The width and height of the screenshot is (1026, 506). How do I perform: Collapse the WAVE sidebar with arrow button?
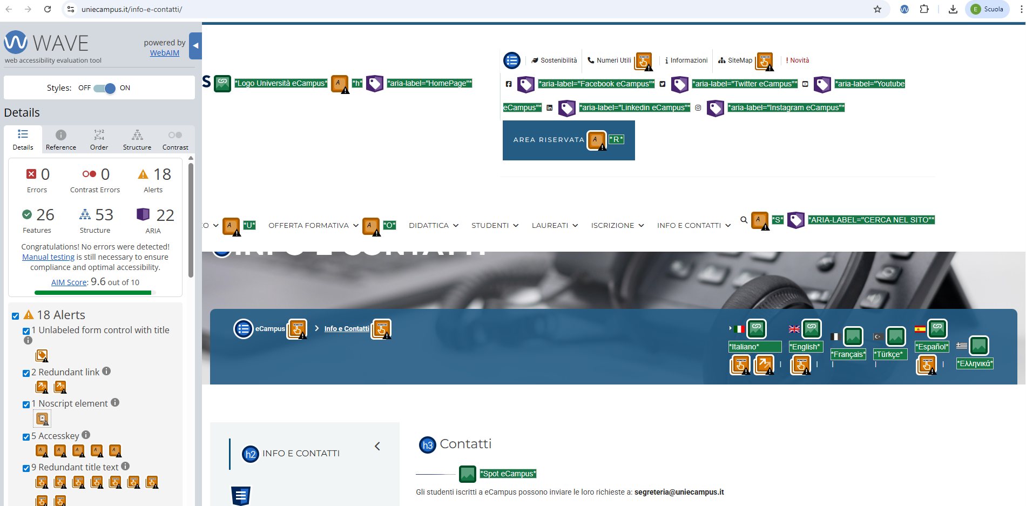pos(195,46)
